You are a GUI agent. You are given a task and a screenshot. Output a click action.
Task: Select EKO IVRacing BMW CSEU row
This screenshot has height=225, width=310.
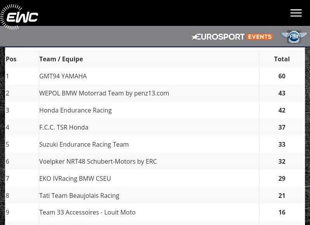[75, 179]
